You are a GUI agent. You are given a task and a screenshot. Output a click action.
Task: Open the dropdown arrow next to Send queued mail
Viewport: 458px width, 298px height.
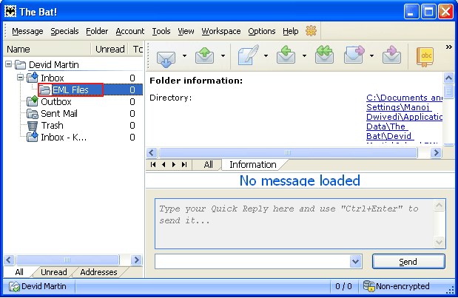[x=223, y=55]
